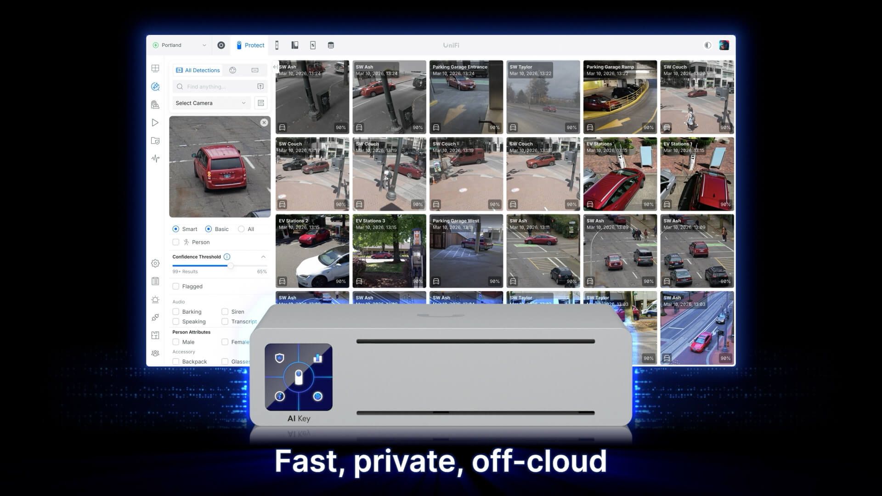Click the dashboard grid sidebar icon
Viewport: 882px width, 496px height.
point(155,68)
